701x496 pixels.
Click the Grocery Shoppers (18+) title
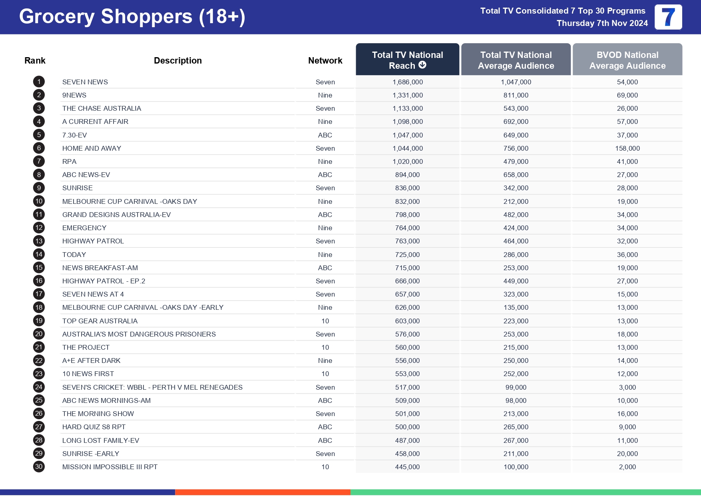[x=132, y=17]
